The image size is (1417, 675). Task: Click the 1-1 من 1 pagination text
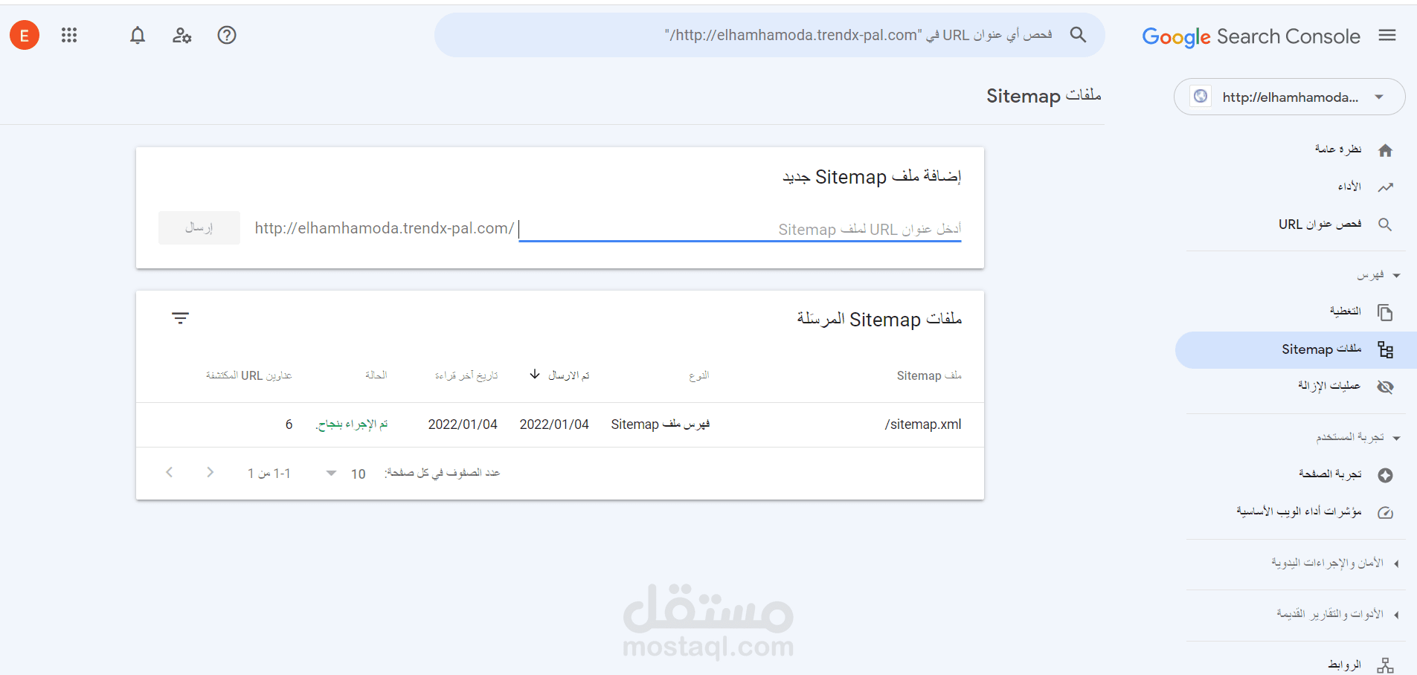point(269,474)
